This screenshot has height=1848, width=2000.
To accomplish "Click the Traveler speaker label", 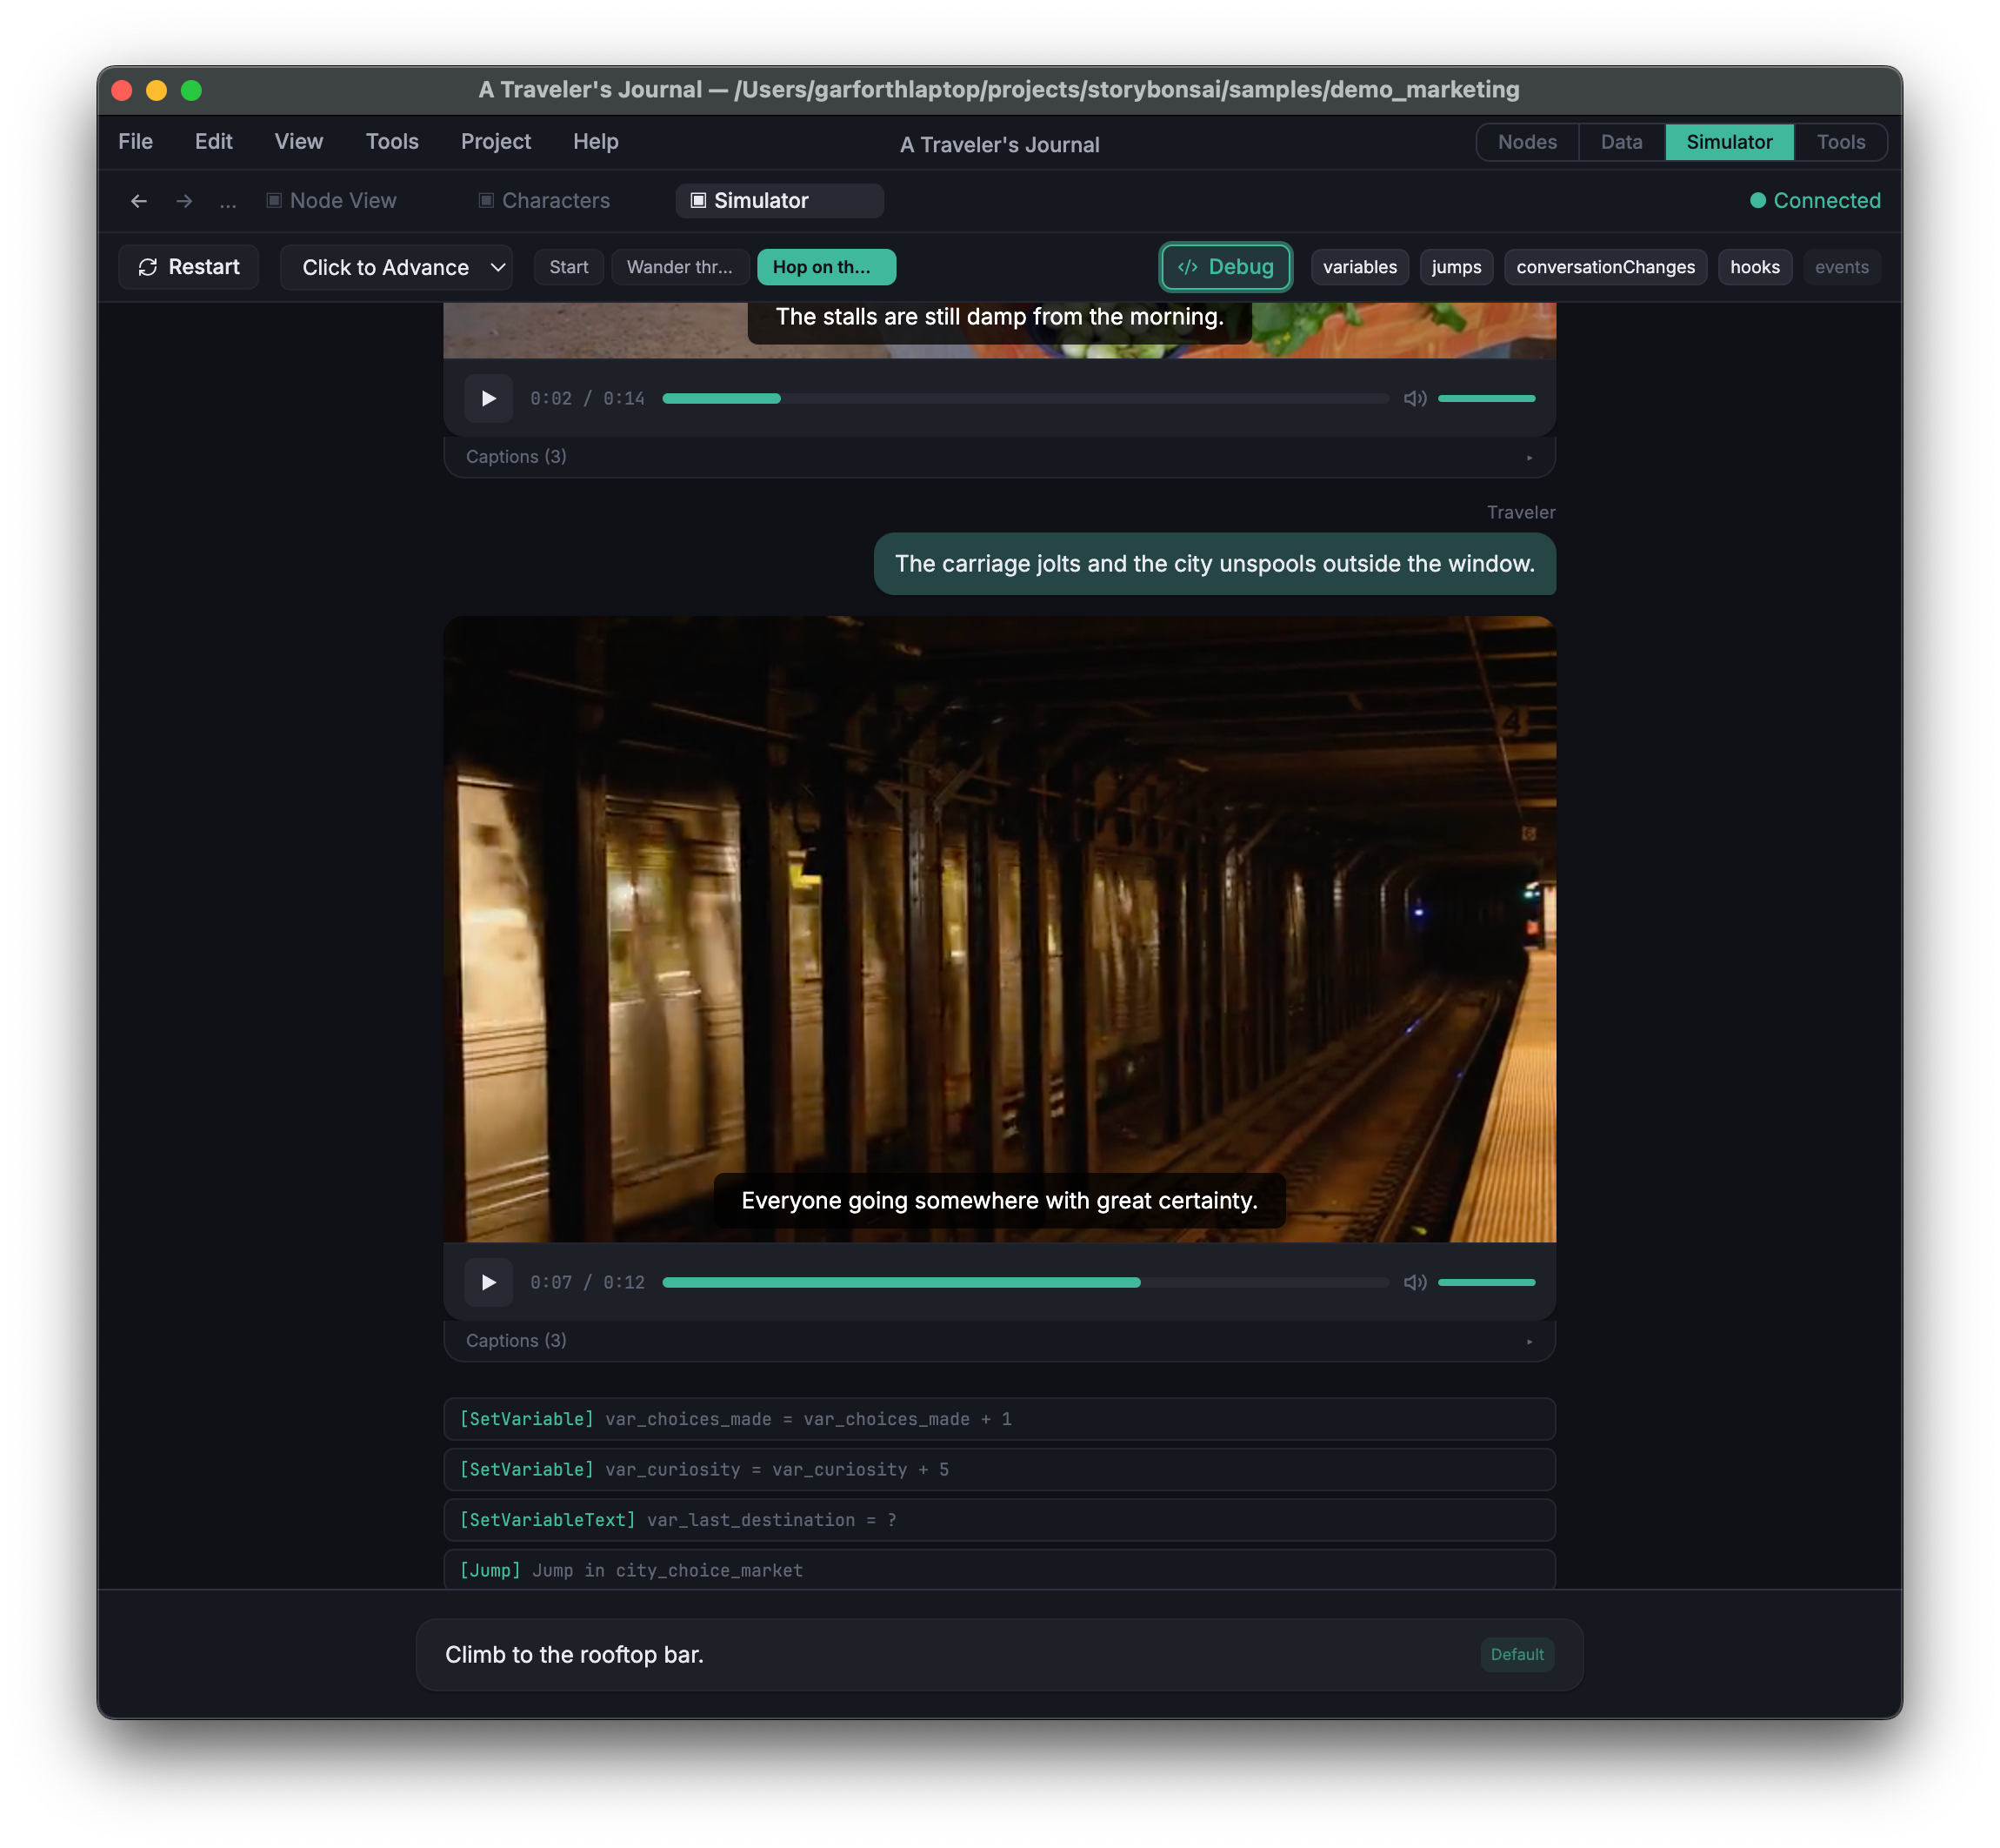I will 1520,513.
